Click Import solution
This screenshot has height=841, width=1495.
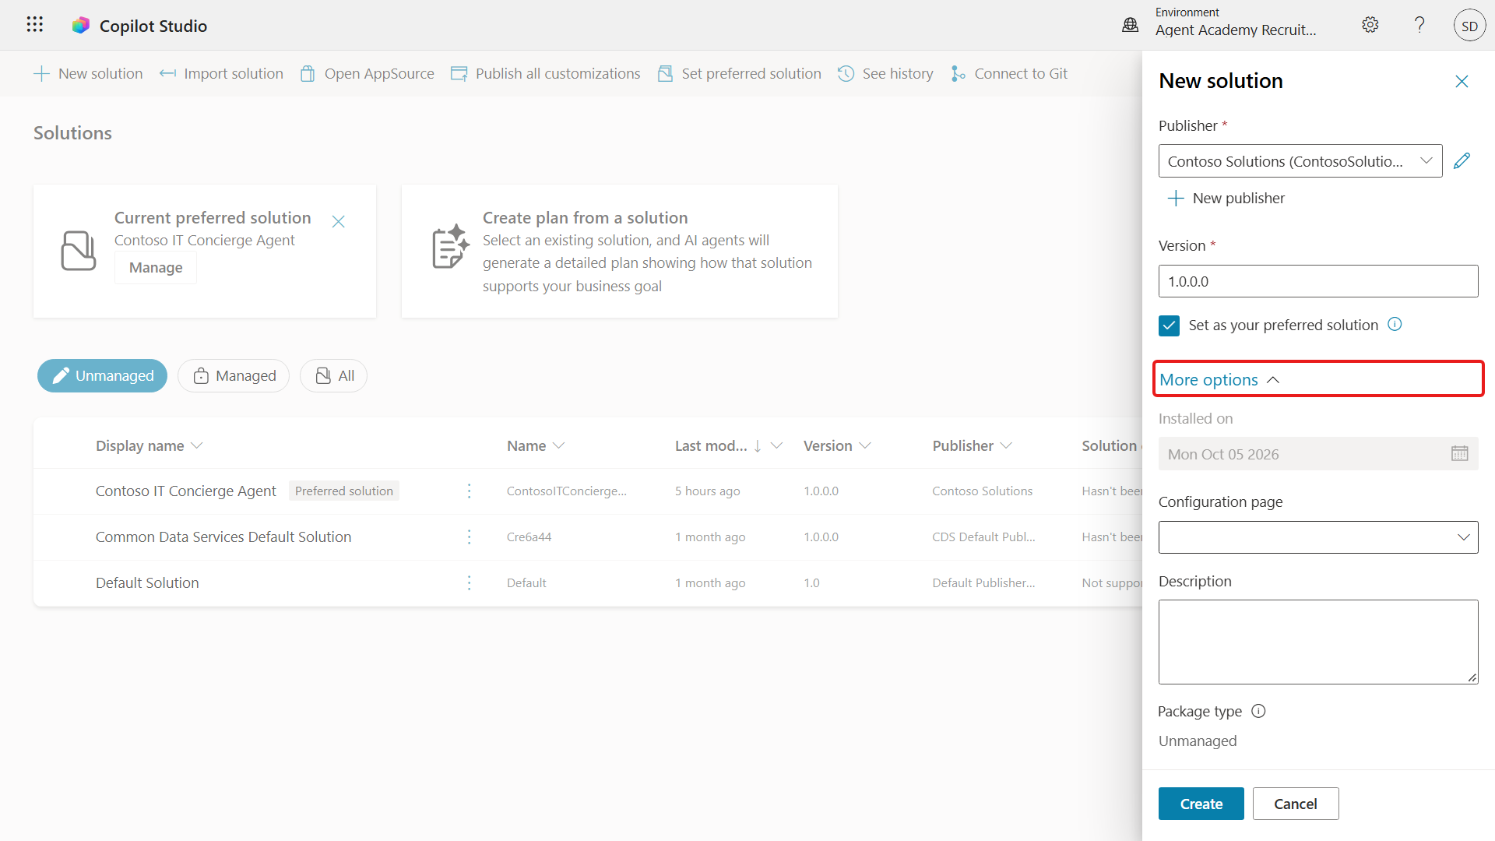click(221, 73)
